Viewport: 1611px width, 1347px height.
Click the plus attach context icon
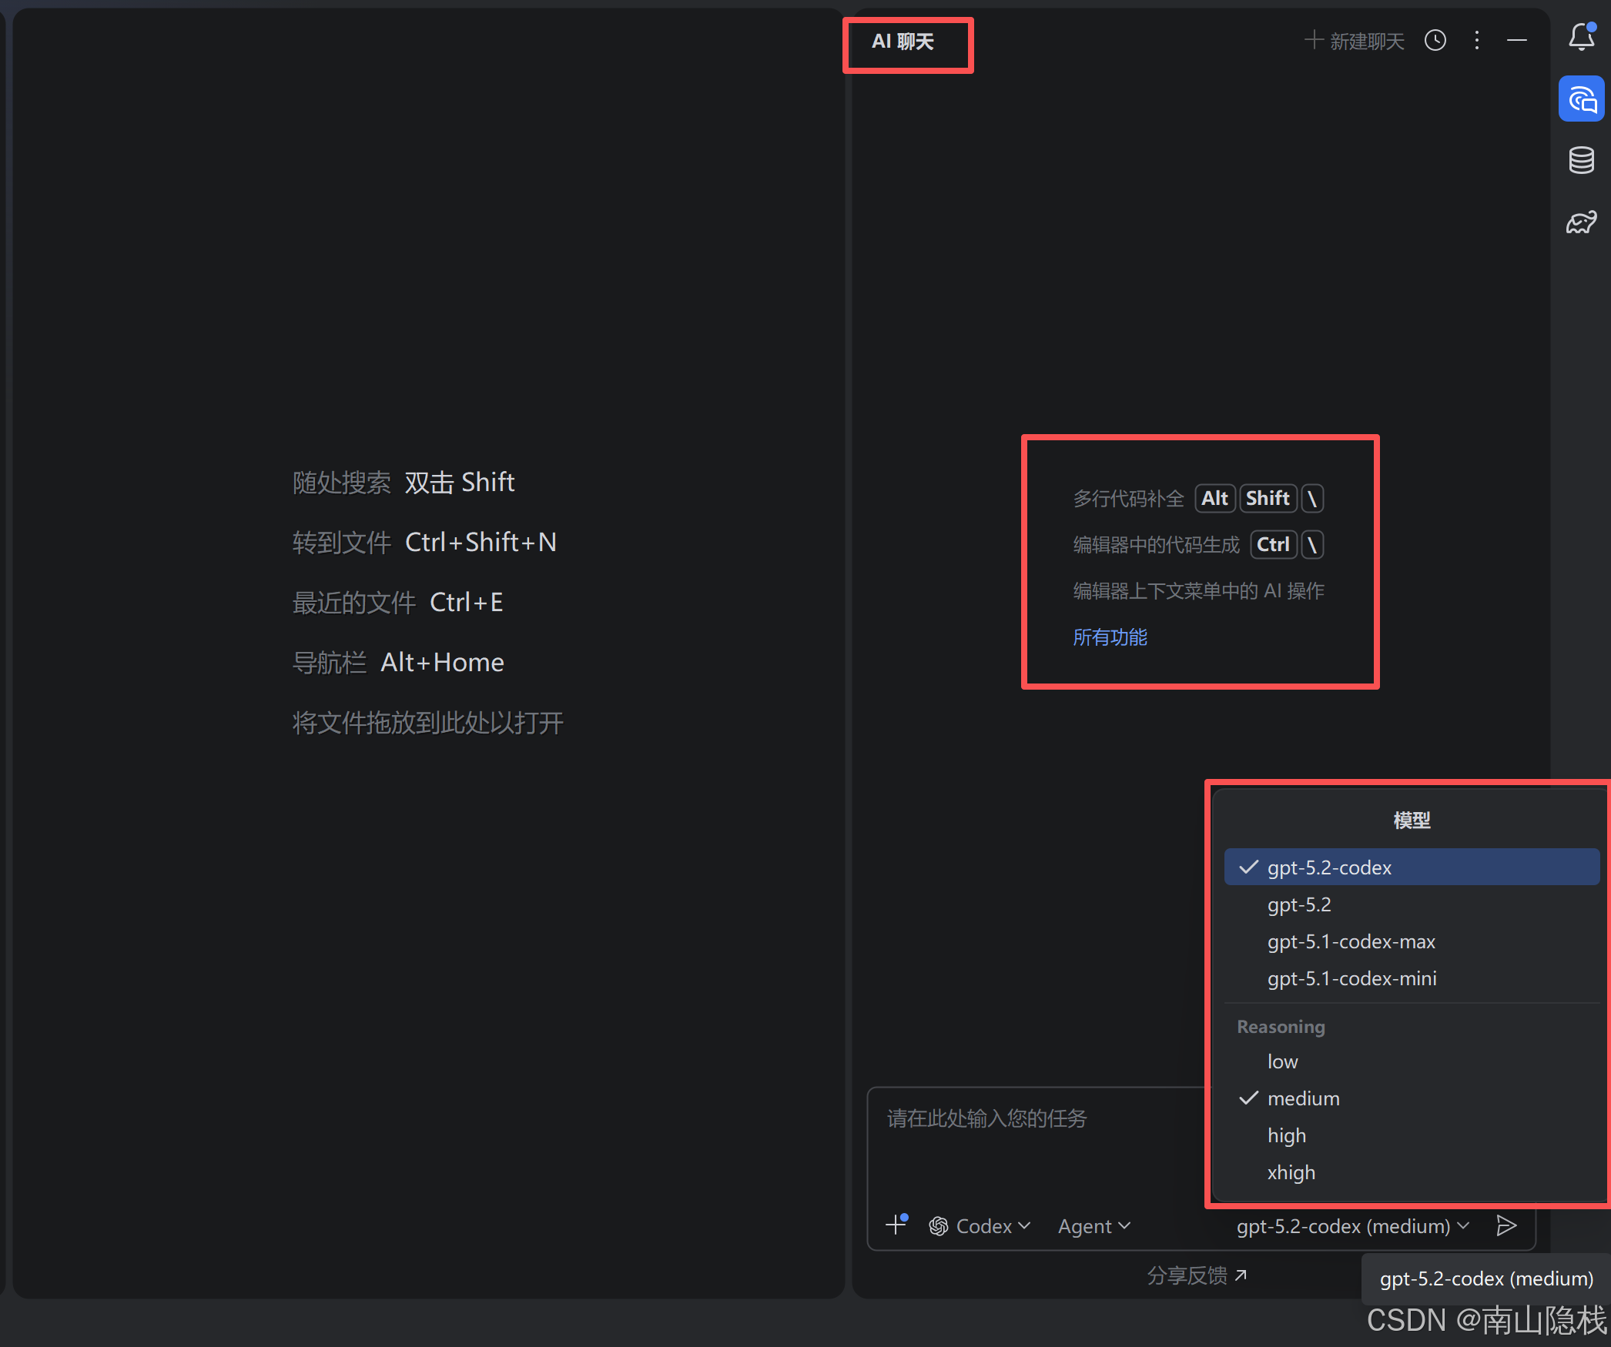point(896,1225)
